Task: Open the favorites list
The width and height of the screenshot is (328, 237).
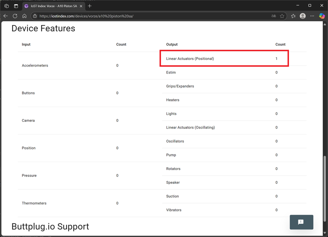Action: (293, 16)
